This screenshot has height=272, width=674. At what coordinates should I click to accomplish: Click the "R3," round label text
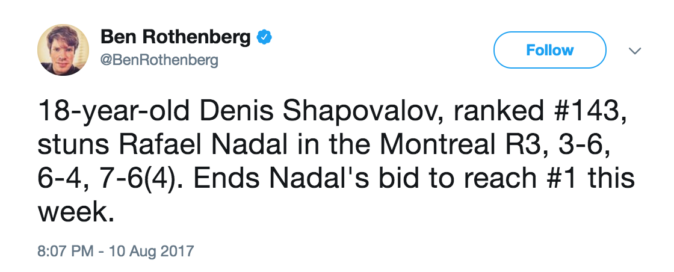click(x=527, y=145)
